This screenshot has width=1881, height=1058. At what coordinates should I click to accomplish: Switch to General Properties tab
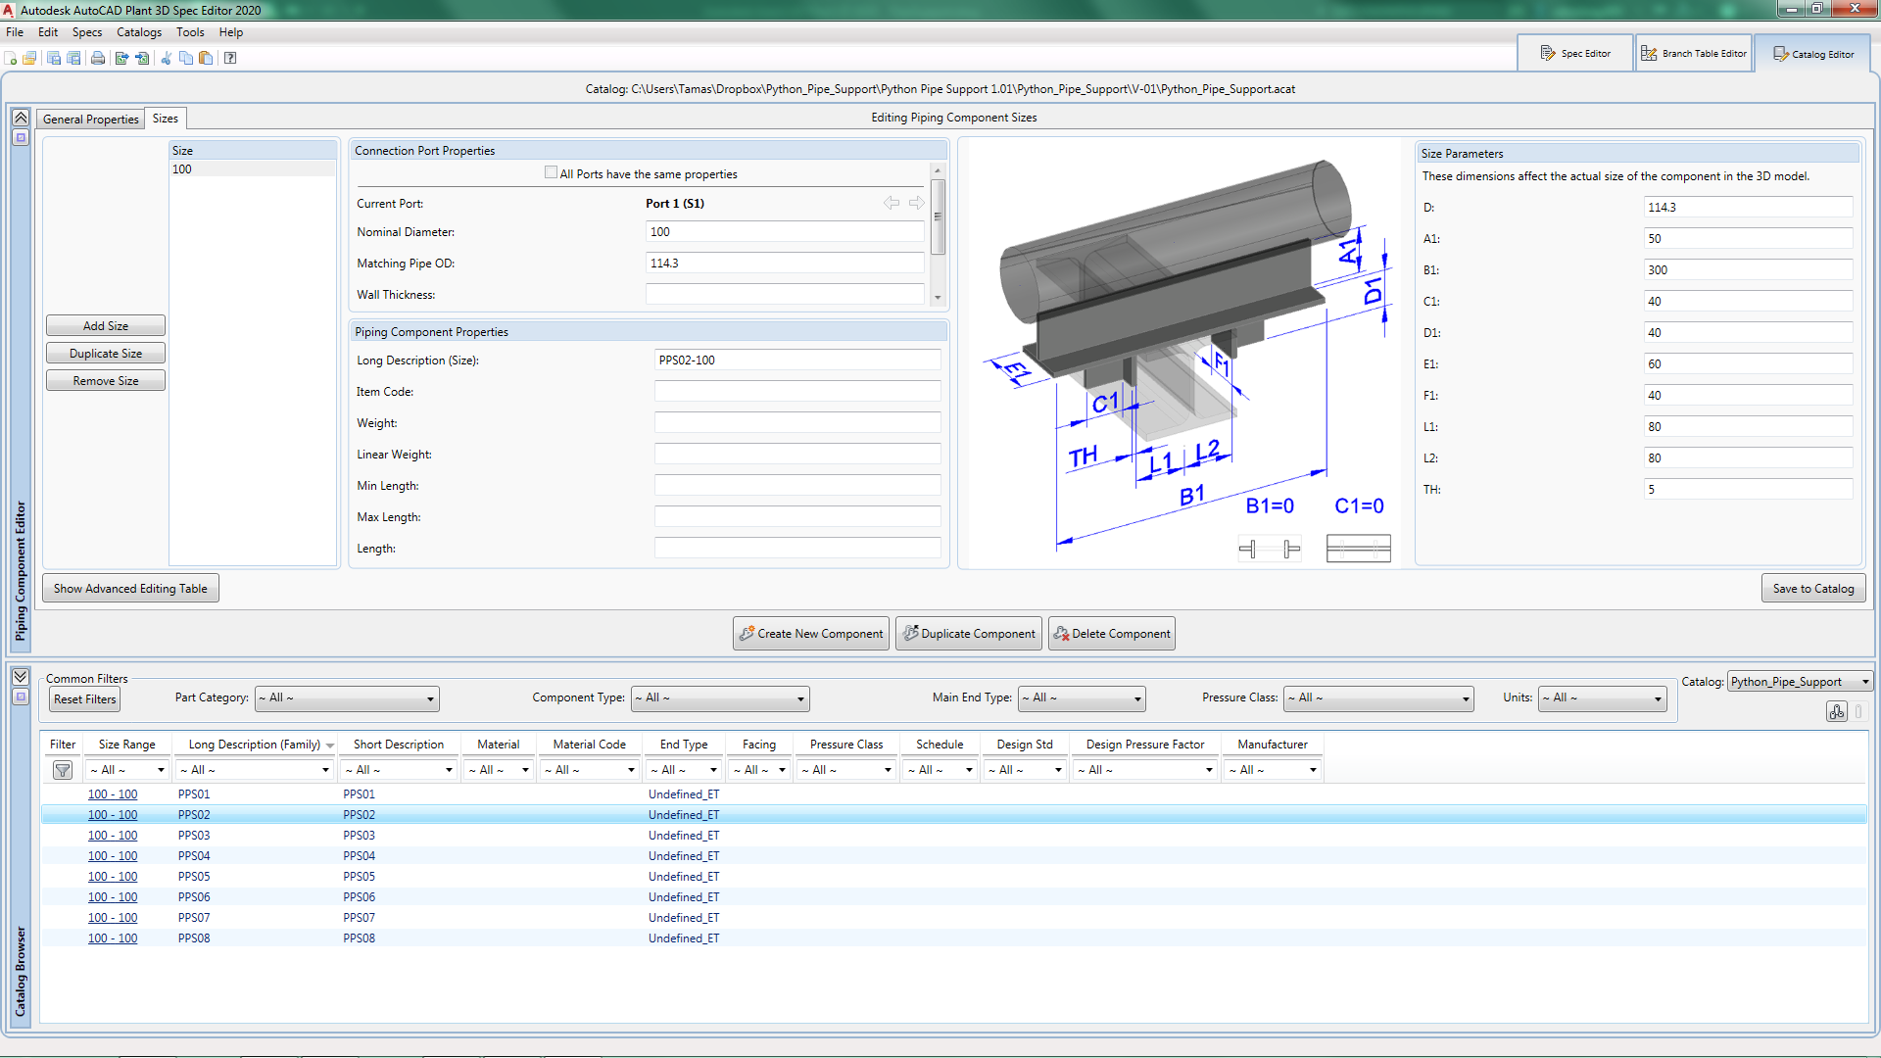[x=91, y=119]
